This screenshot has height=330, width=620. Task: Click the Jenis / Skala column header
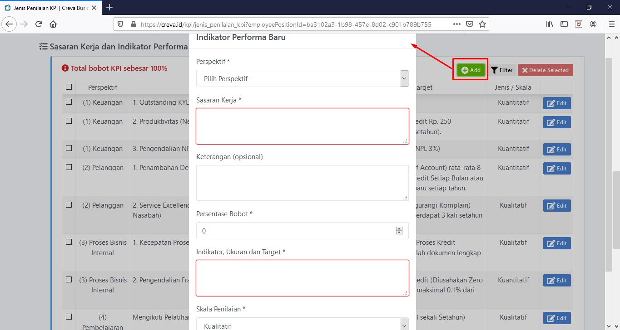point(513,87)
